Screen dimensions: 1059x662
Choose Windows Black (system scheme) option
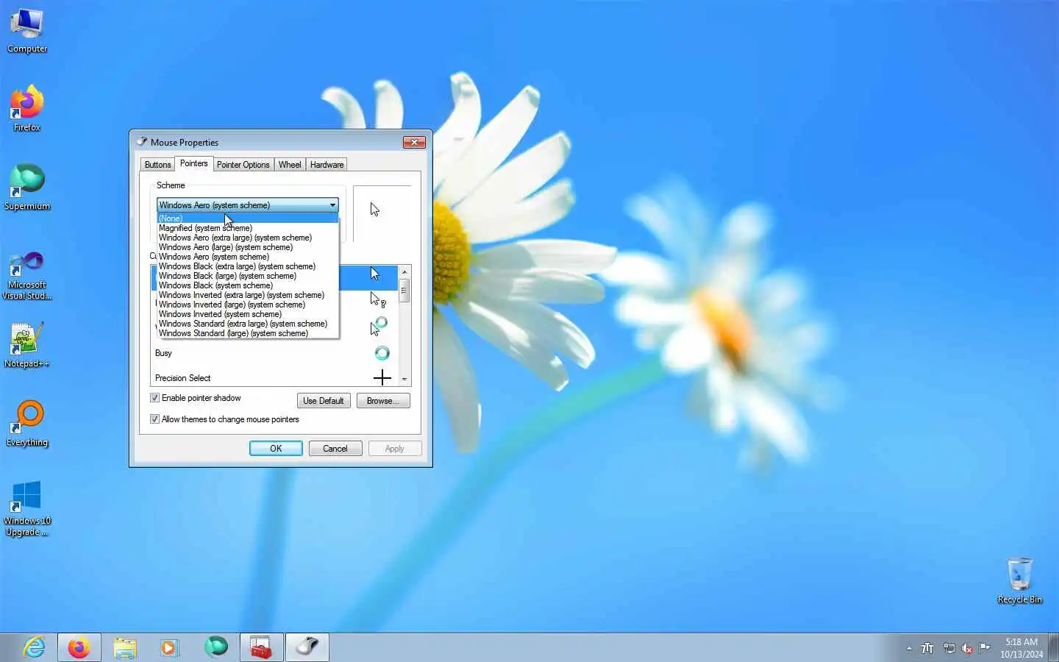(248, 285)
